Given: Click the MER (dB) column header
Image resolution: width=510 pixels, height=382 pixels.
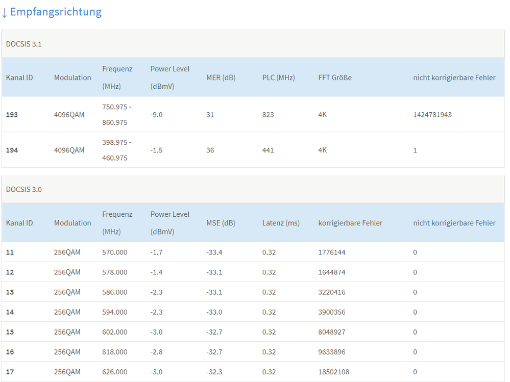Looking at the screenshot, I should pyautogui.click(x=221, y=78).
